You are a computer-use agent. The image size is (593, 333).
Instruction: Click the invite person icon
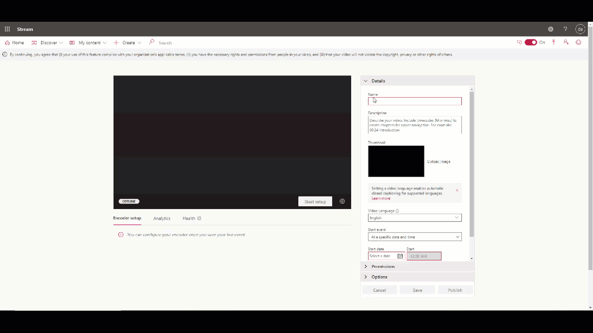click(566, 42)
